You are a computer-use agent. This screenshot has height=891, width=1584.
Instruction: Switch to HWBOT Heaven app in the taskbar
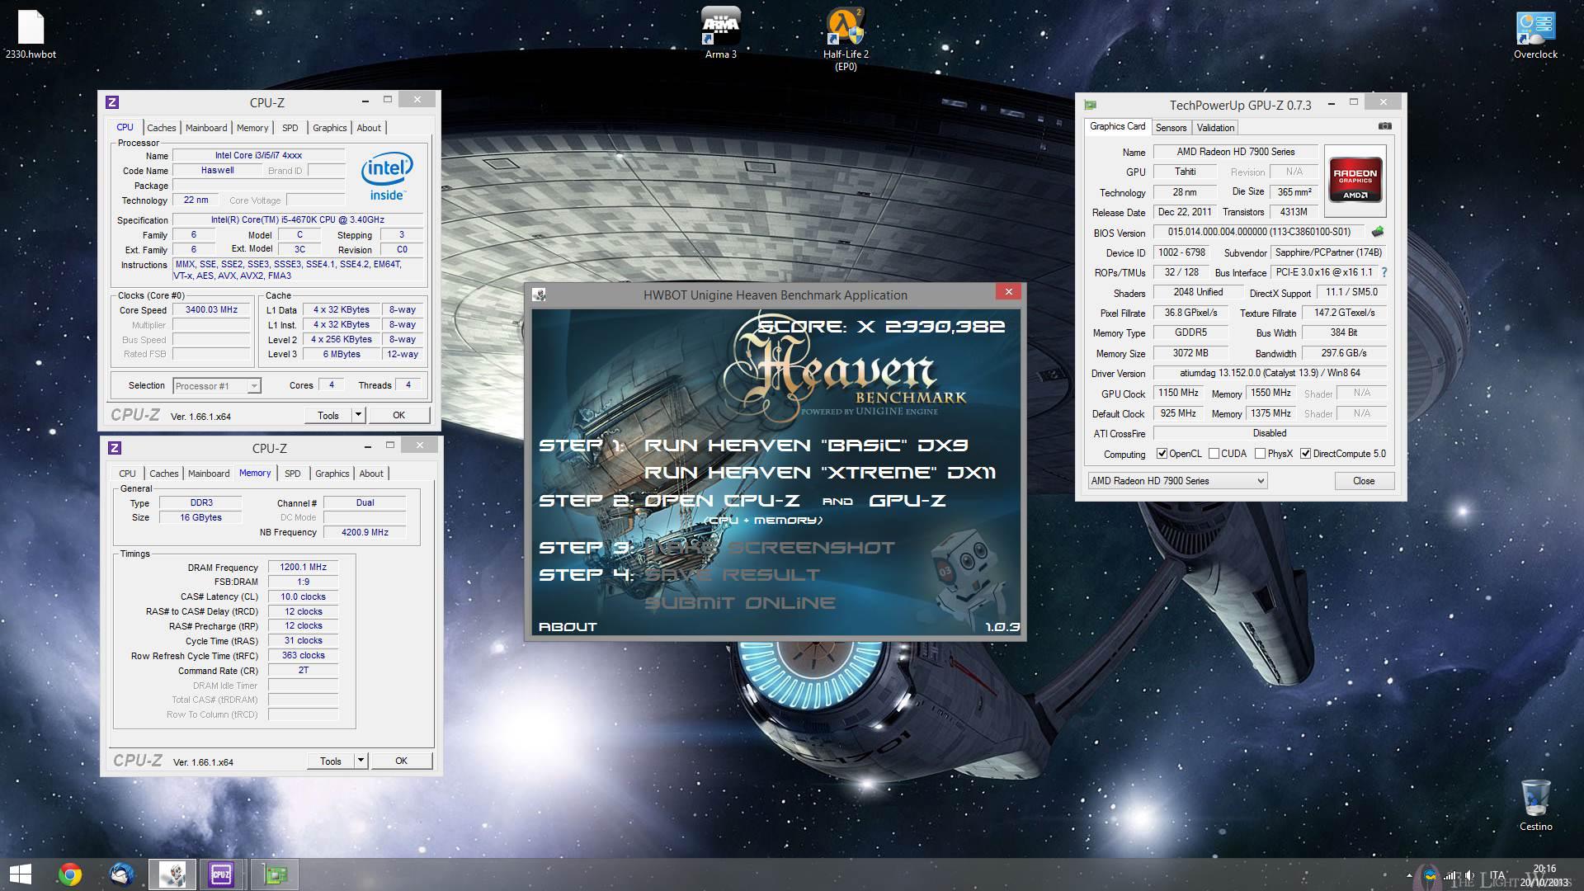[x=172, y=874]
